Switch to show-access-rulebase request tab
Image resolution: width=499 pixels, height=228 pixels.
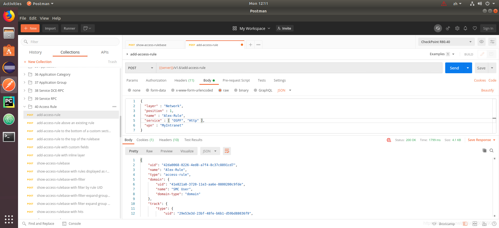click(x=154, y=45)
